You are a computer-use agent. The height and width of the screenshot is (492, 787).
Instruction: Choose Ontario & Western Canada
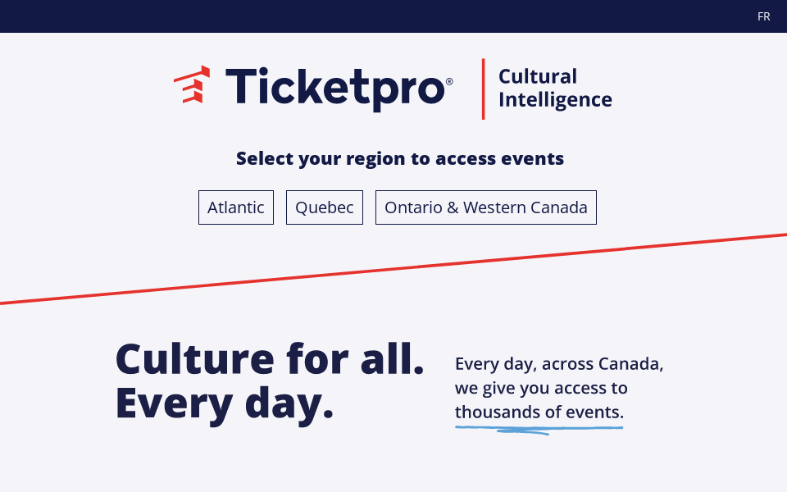[485, 207]
